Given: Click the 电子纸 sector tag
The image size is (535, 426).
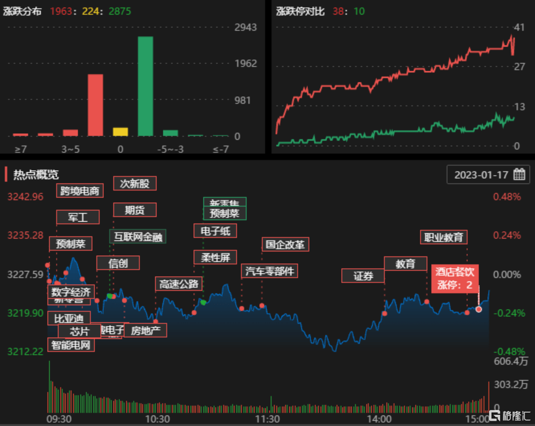Looking at the screenshot, I should (x=215, y=231).
